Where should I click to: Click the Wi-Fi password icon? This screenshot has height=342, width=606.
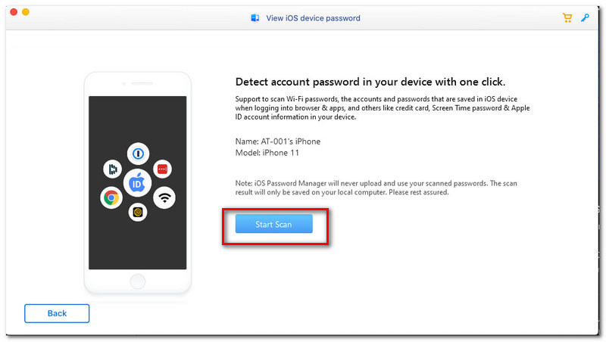(164, 198)
